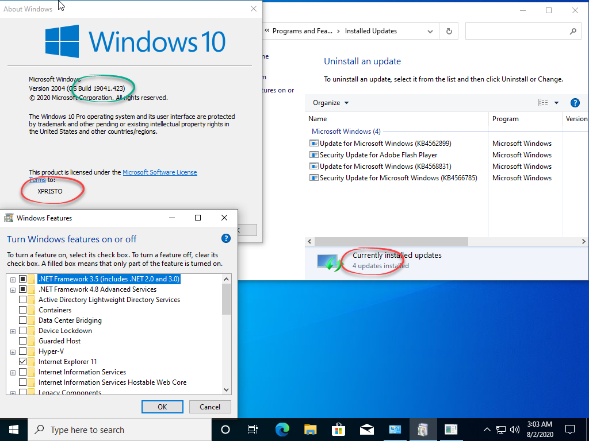
Task: Enable Internet Information Services Hostable Web Core
Action: point(22,382)
